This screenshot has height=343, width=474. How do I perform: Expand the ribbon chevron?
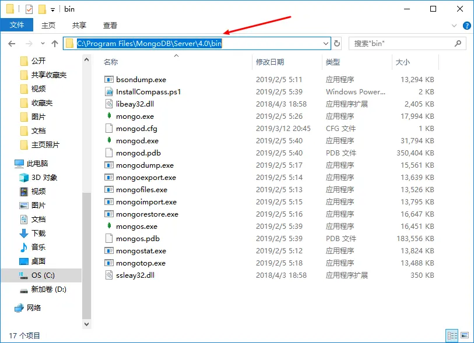click(454, 26)
